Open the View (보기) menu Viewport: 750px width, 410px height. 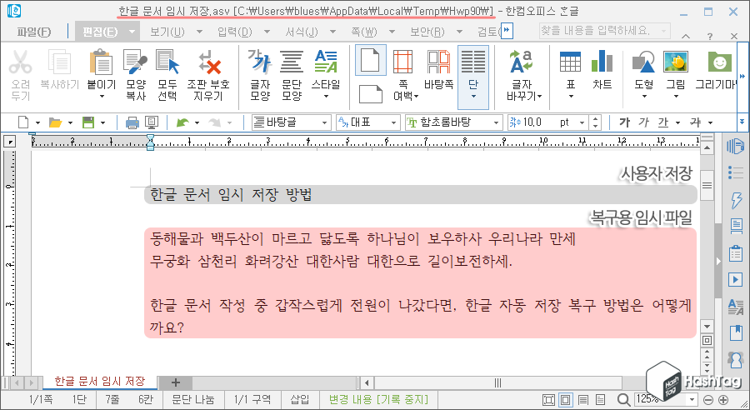(167, 32)
